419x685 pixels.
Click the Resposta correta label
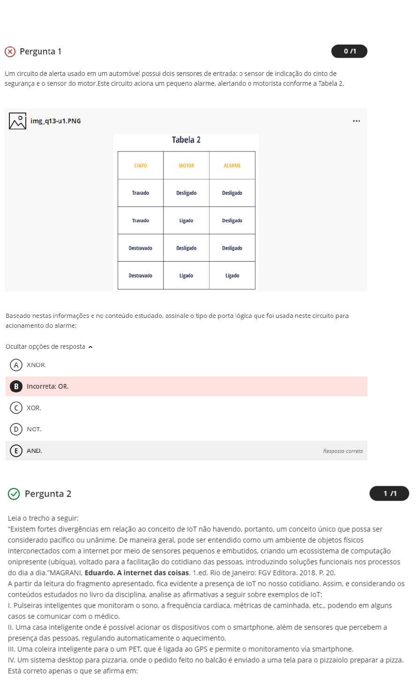pyautogui.click(x=343, y=451)
